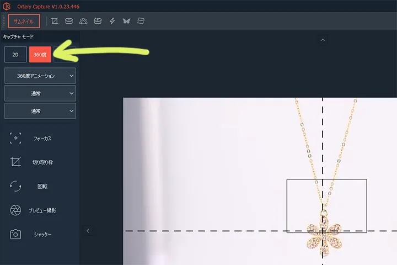This screenshot has width=397, height=265.
Task: Select the crop tool in the top toolbar
Action: click(x=55, y=21)
